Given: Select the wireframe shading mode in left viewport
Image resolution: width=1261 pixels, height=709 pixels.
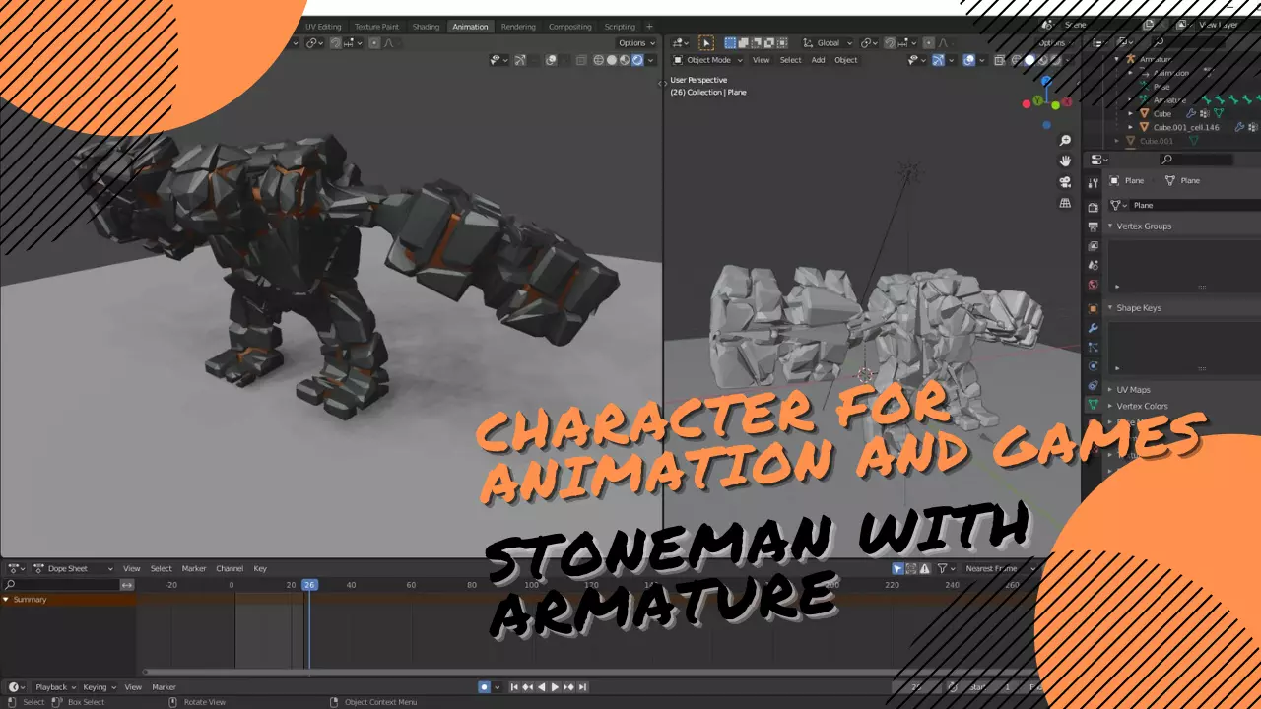Looking at the screenshot, I should 598,60.
